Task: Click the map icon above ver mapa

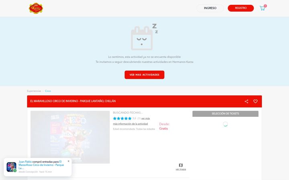Action: (181, 165)
